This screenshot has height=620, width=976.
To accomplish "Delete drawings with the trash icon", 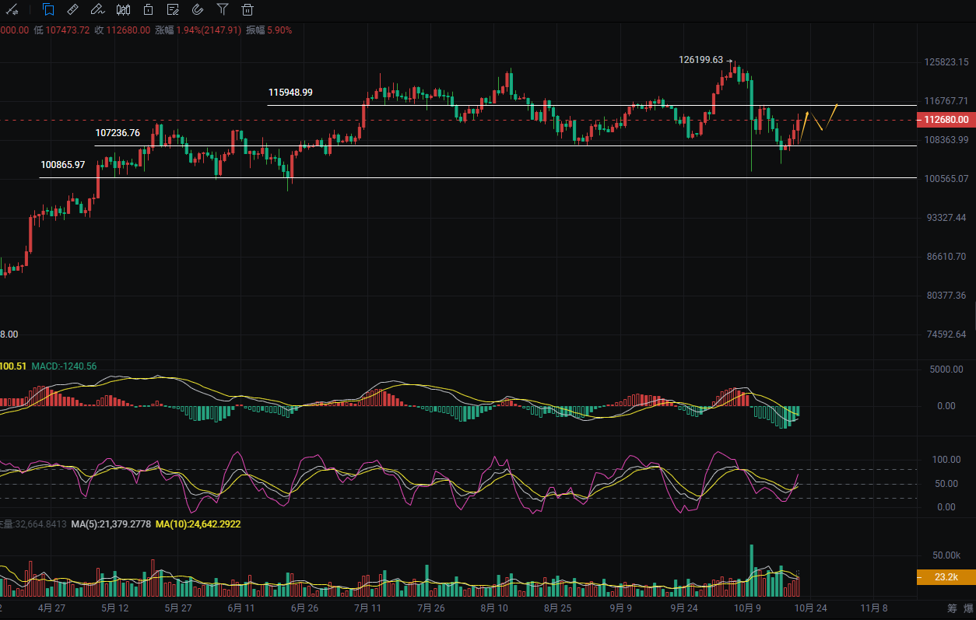I will click(x=248, y=10).
